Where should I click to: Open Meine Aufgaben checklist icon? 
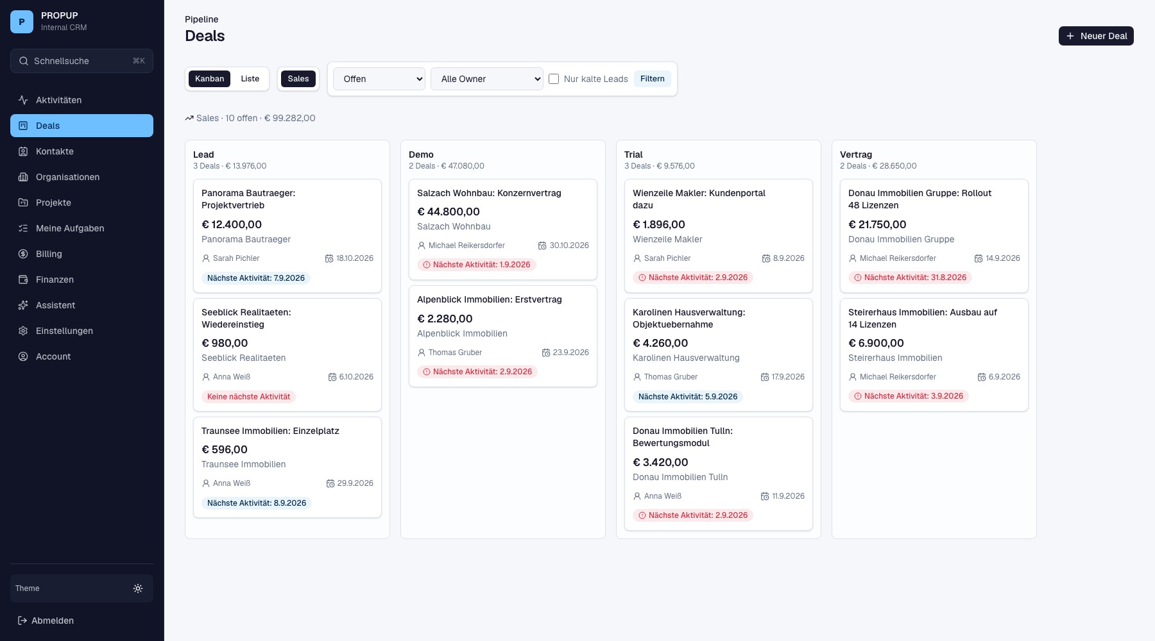(x=23, y=228)
